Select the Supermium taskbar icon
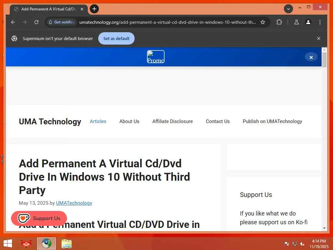The image size is (333, 250). point(46,243)
